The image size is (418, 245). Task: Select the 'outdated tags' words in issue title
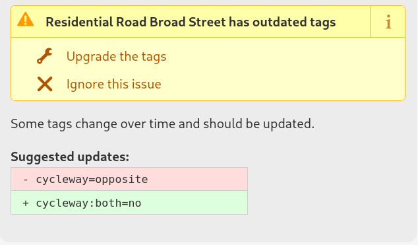click(294, 22)
